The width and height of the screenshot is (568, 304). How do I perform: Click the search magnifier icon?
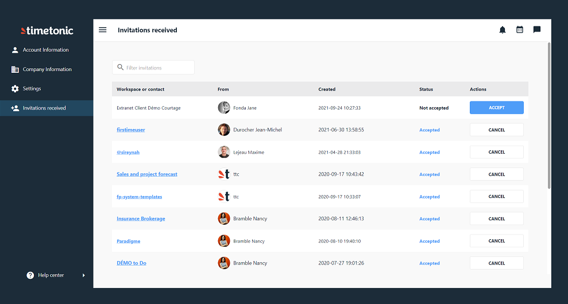[120, 67]
